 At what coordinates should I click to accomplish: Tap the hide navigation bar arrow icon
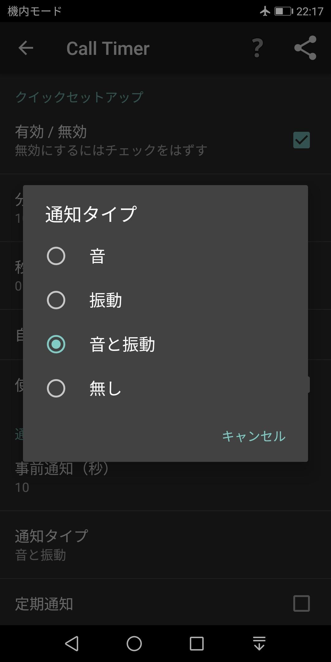[259, 643]
